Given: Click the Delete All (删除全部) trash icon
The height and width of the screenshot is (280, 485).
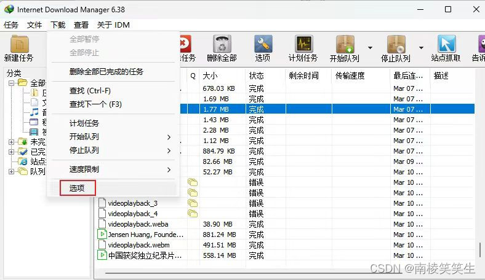Looking at the screenshot, I should [x=222, y=44].
